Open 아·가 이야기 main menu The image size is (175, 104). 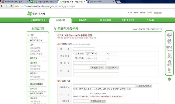(105, 20)
